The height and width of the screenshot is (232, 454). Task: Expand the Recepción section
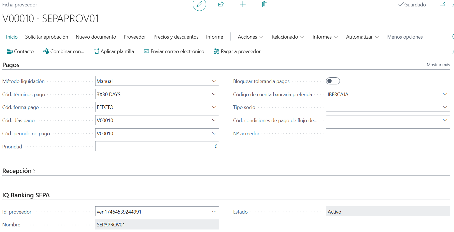tap(19, 171)
